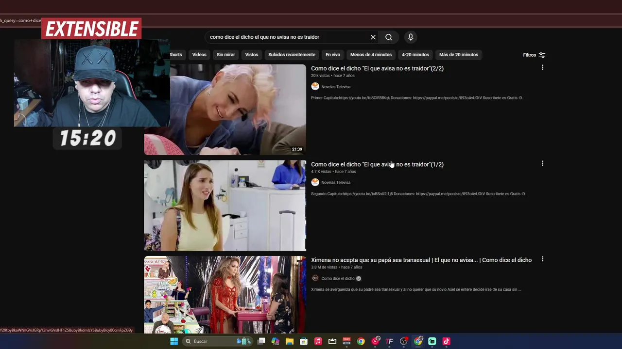This screenshot has height=349, width=622.
Task: Open Microsoft 365 Copilot from the taskbar
Action: coord(276,341)
